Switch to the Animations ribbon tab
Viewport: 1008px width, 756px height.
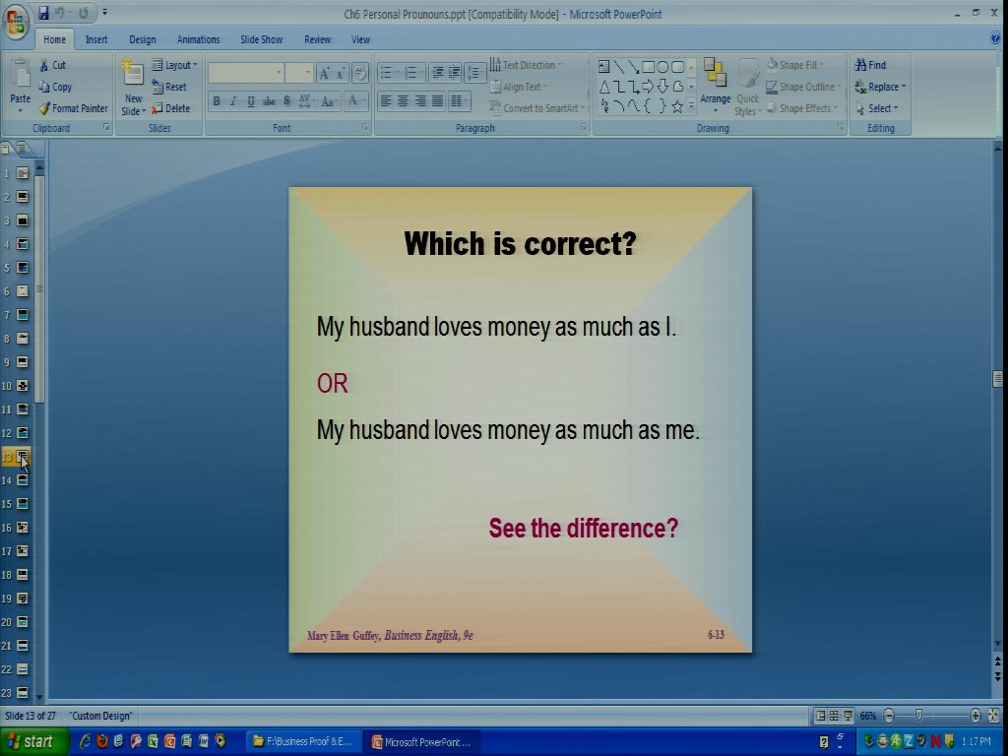(x=198, y=39)
